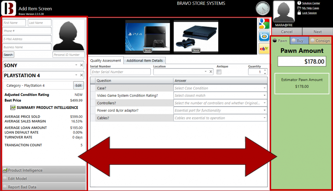Click the Next button
This screenshot has height=191, width=333.
317,32
